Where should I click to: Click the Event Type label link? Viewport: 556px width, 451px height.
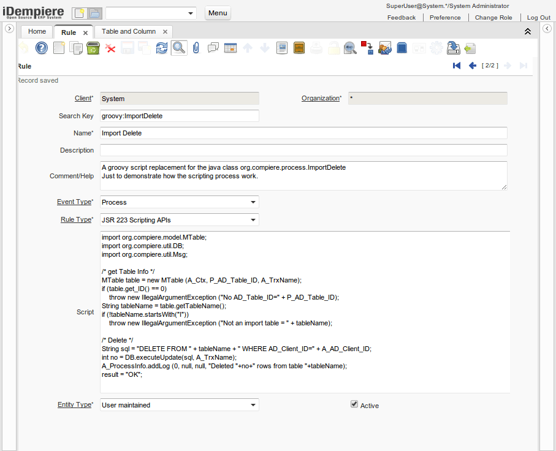(x=75, y=202)
